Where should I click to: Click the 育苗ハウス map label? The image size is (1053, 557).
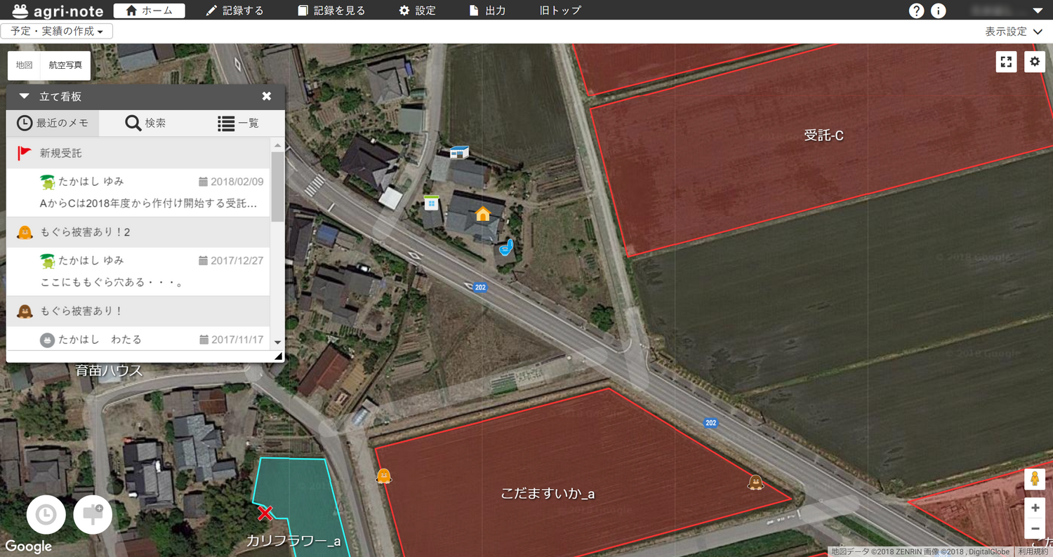point(109,370)
